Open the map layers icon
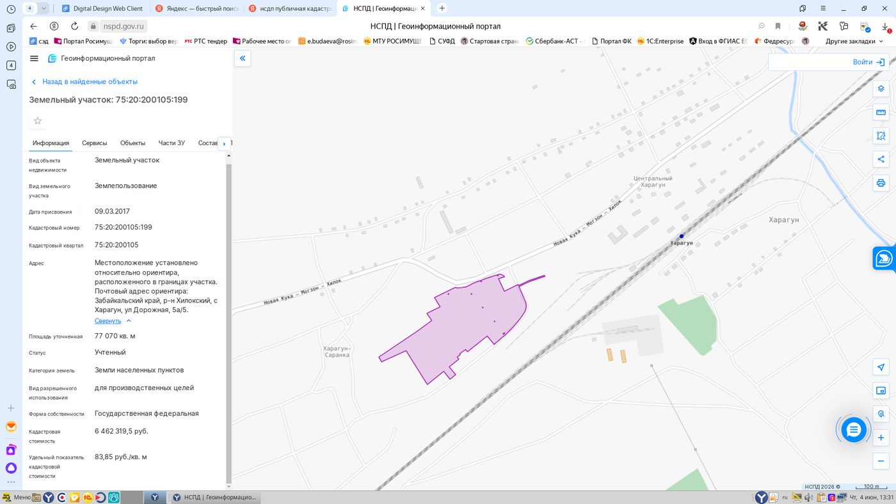896x504 pixels. tap(881, 88)
